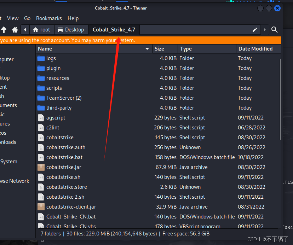Select the cobaltstrike.auth file name

66,147
